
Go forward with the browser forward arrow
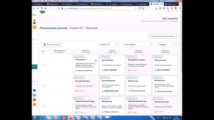coord(38,8)
